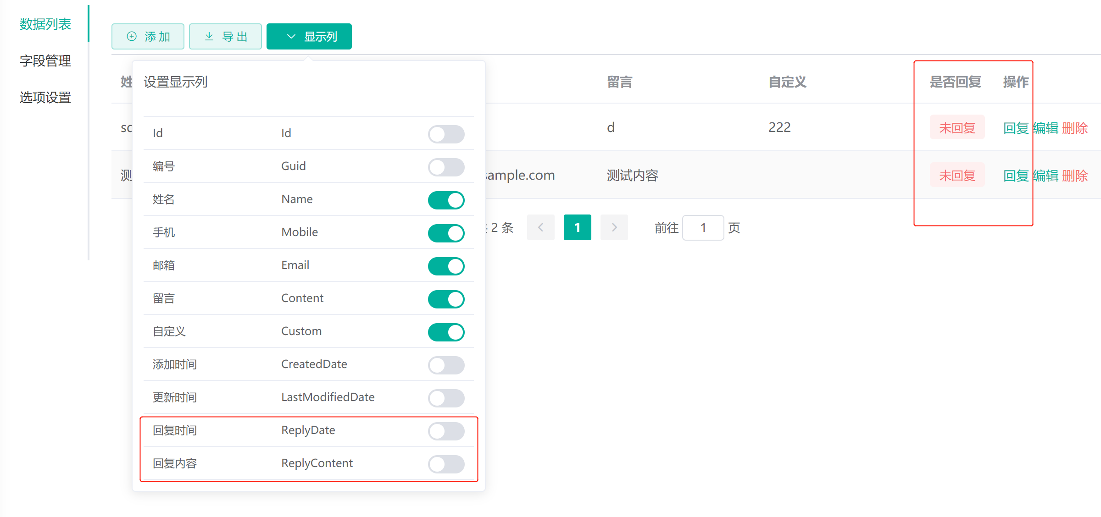
Task: Toggle the CreatedDate column switch
Action: [446, 365]
